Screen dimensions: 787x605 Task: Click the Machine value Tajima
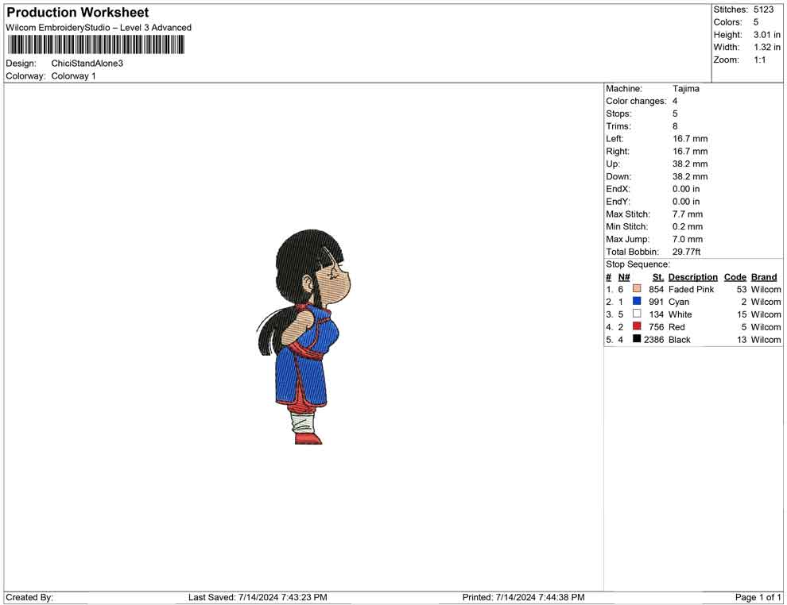tap(686, 89)
